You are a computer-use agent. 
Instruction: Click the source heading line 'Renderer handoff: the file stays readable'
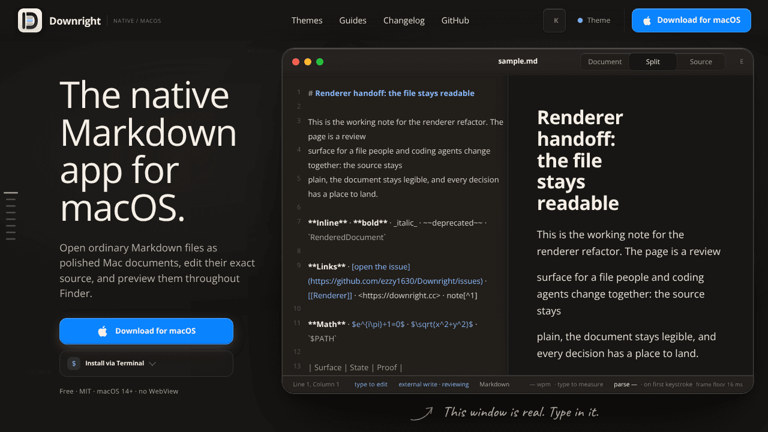point(391,93)
